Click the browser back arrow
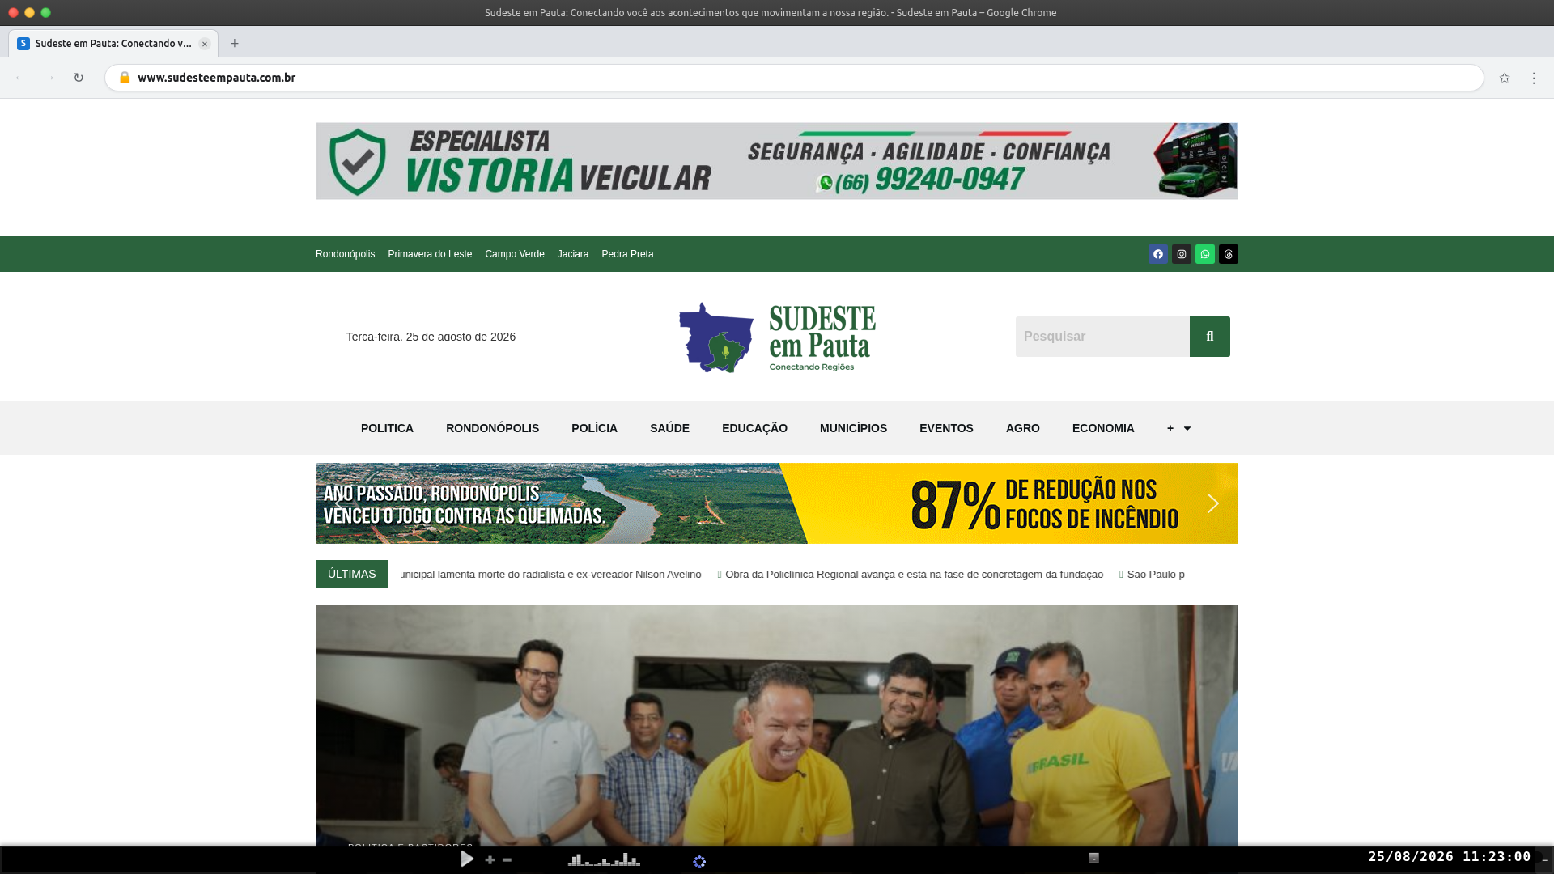Image resolution: width=1554 pixels, height=874 pixels. (x=20, y=78)
